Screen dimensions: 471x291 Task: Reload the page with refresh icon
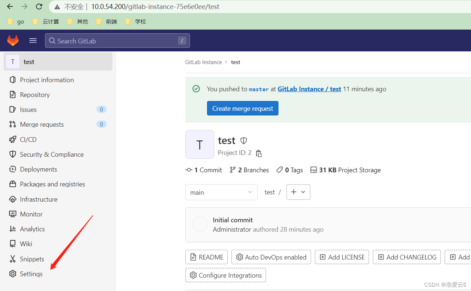(x=39, y=7)
